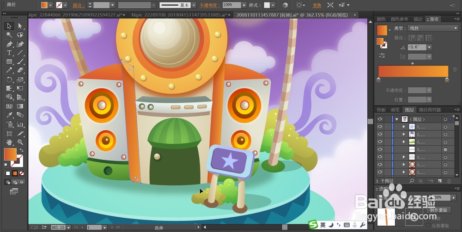This screenshot has height=232, width=462.
Task: Toggle visibility of the star sublayer
Action: tap(380, 126)
